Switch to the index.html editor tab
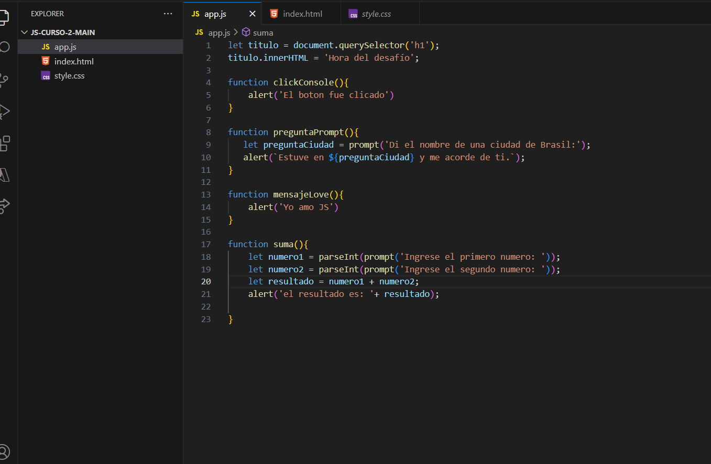 click(x=302, y=14)
